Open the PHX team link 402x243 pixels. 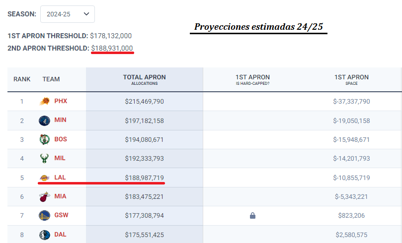pos(61,101)
